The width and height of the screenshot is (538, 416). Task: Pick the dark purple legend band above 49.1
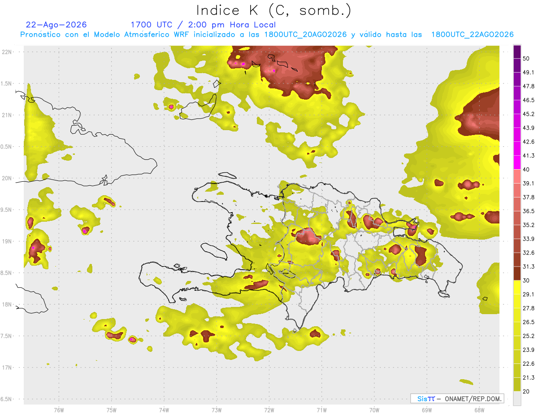pyautogui.click(x=517, y=66)
